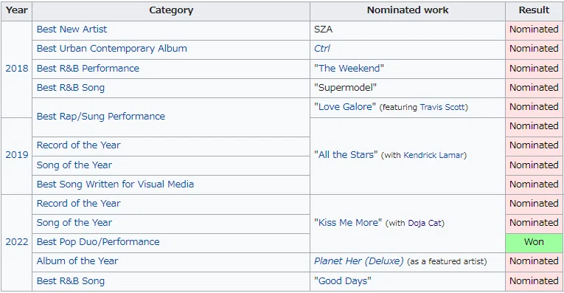Open Best Urban Contemporary Album category link
Image resolution: width=564 pixels, height=293 pixels.
111,49
